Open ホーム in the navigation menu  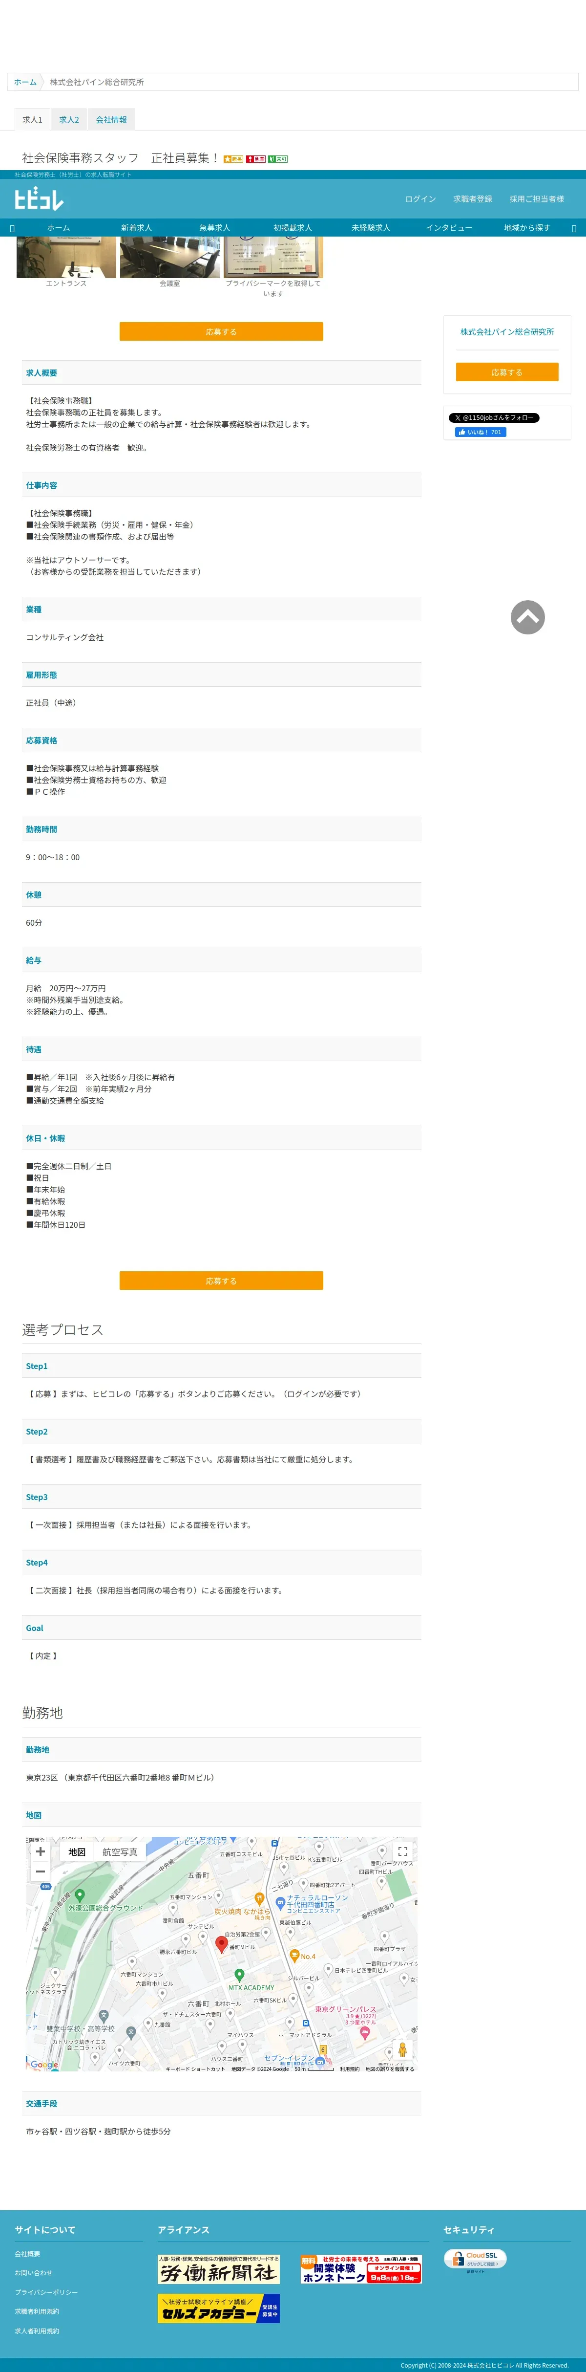tap(58, 227)
